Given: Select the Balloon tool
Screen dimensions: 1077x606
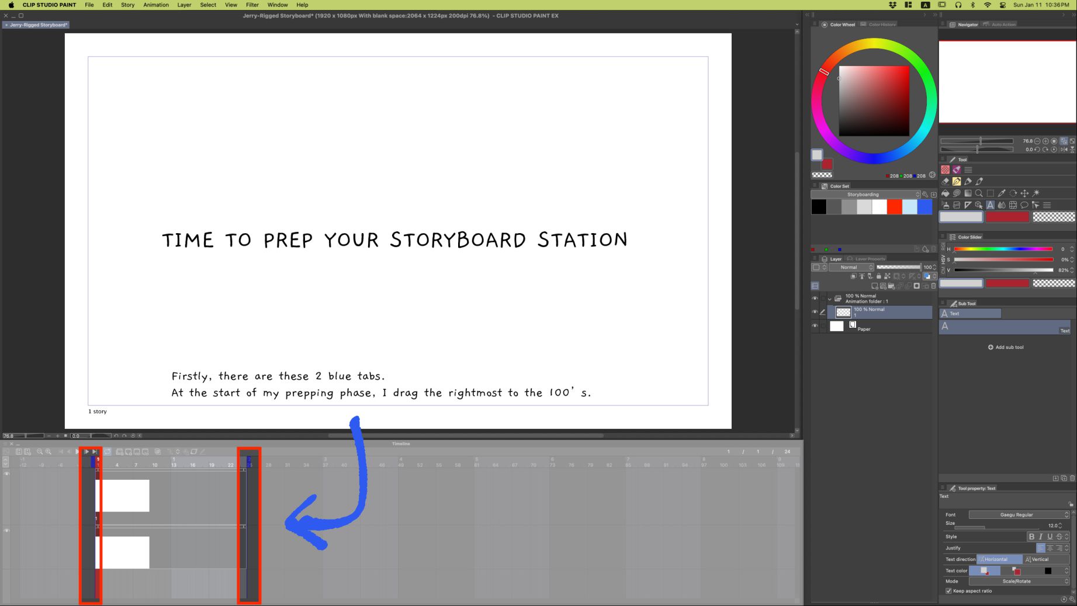Looking at the screenshot, I should (x=1024, y=205).
